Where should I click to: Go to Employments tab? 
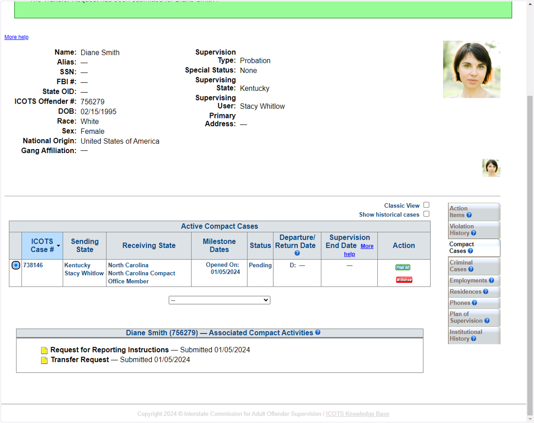[x=474, y=281]
